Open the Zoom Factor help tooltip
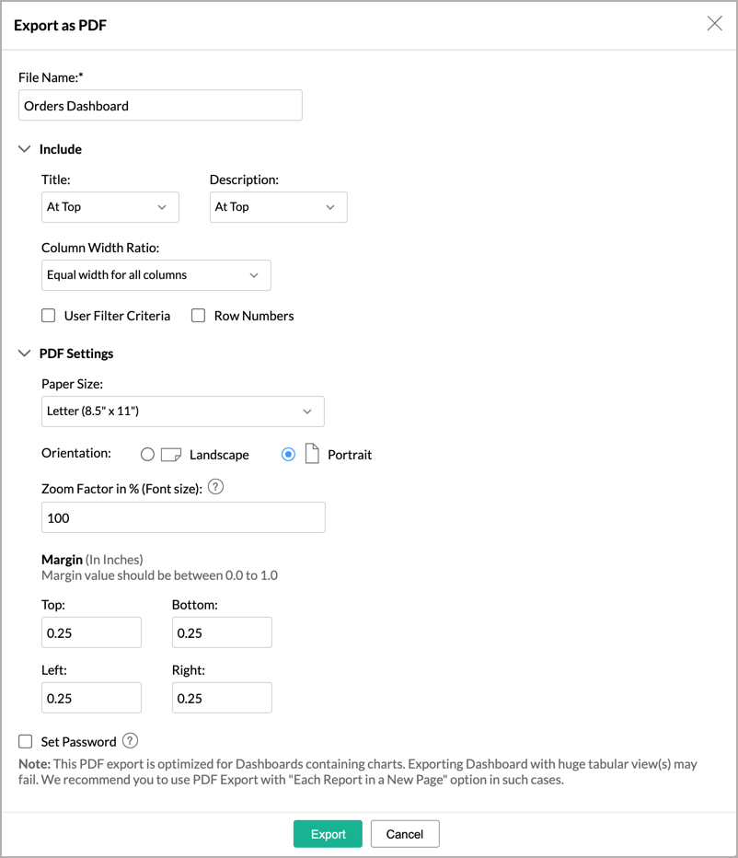 pyautogui.click(x=215, y=486)
